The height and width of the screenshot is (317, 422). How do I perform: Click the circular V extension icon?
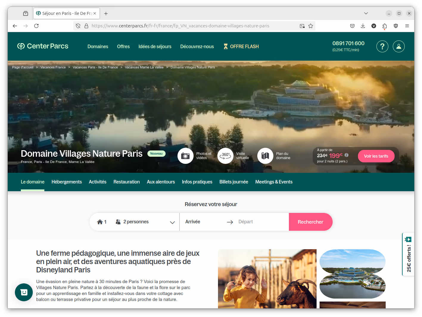pyautogui.click(x=374, y=26)
